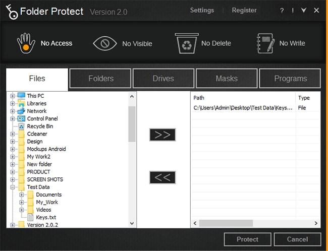
Task: Click the Protect button
Action: [x=247, y=239]
